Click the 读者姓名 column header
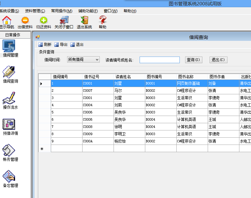Screen dimensions: 251x198 [123, 77]
